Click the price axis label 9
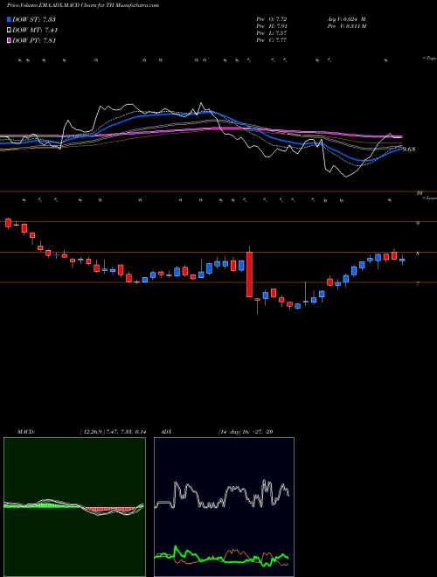The image size is (437, 577). 418,223
